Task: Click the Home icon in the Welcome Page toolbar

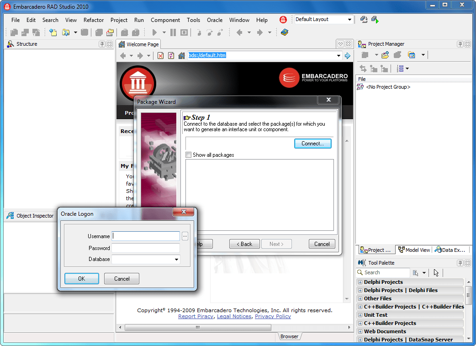Action: click(181, 55)
